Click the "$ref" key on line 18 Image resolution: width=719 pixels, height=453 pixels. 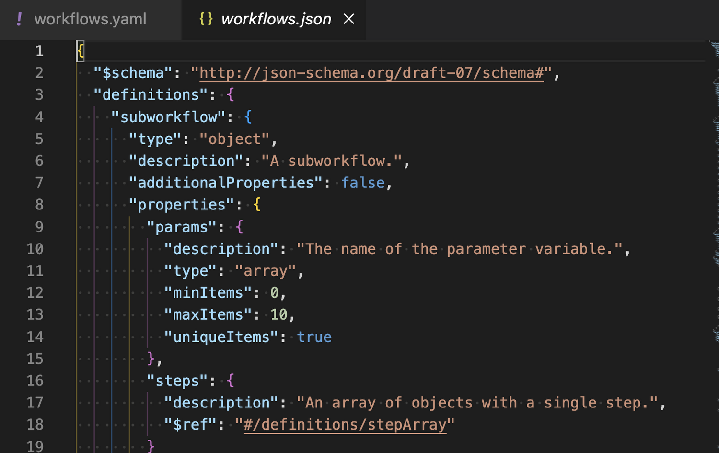click(190, 425)
